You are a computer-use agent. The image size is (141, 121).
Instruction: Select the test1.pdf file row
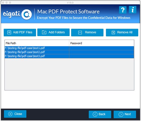69,48
